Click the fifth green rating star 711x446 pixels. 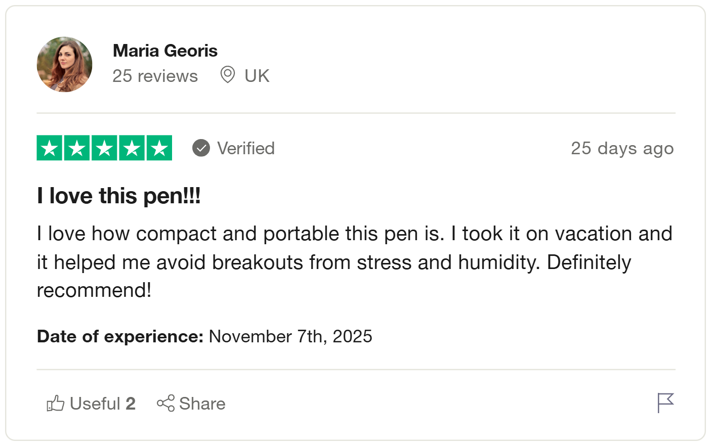coord(159,148)
